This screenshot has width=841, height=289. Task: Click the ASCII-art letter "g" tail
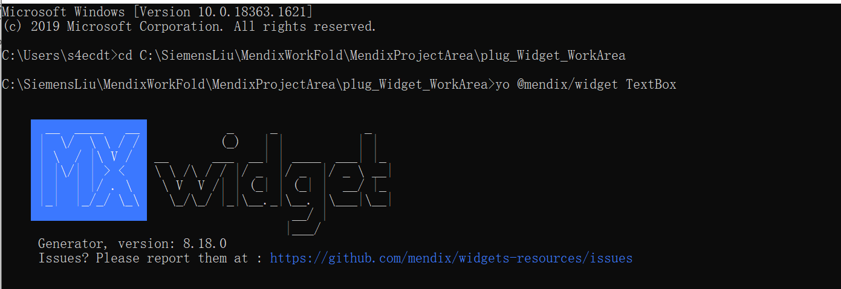pyautogui.click(x=304, y=221)
